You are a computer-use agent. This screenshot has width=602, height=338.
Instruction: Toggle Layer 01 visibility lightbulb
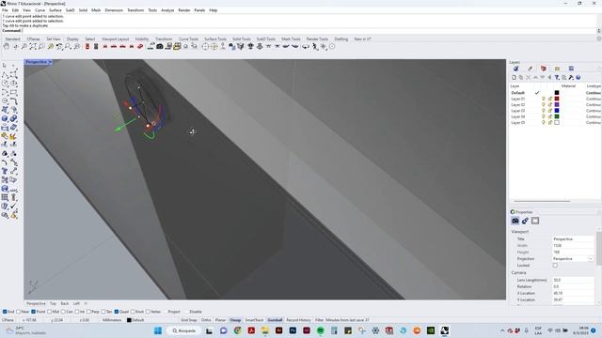(544, 99)
